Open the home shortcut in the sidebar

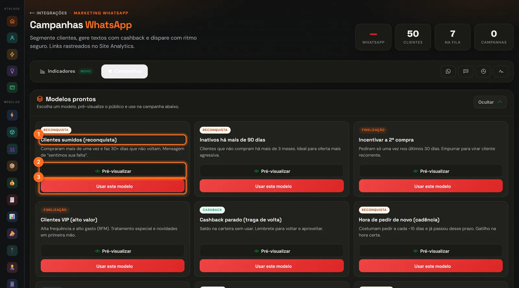pyautogui.click(x=12, y=21)
